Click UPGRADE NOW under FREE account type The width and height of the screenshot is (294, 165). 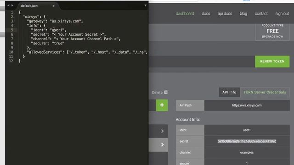click(272, 37)
